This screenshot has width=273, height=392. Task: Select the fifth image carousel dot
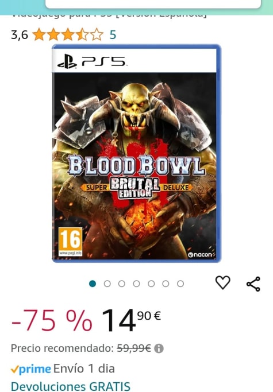pos(151,284)
